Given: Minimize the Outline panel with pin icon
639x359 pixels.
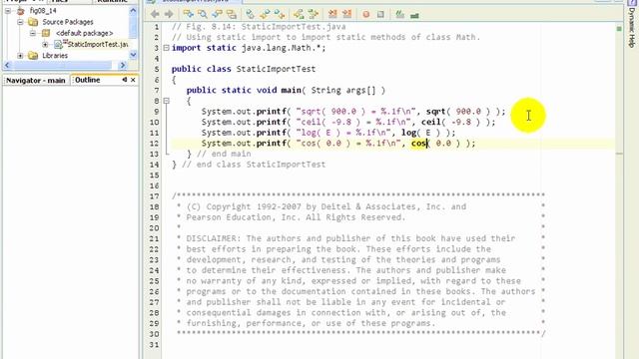Looking at the screenshot, I should (124, 80).
